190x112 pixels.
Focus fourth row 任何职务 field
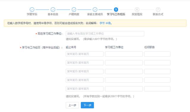point(157,80)
